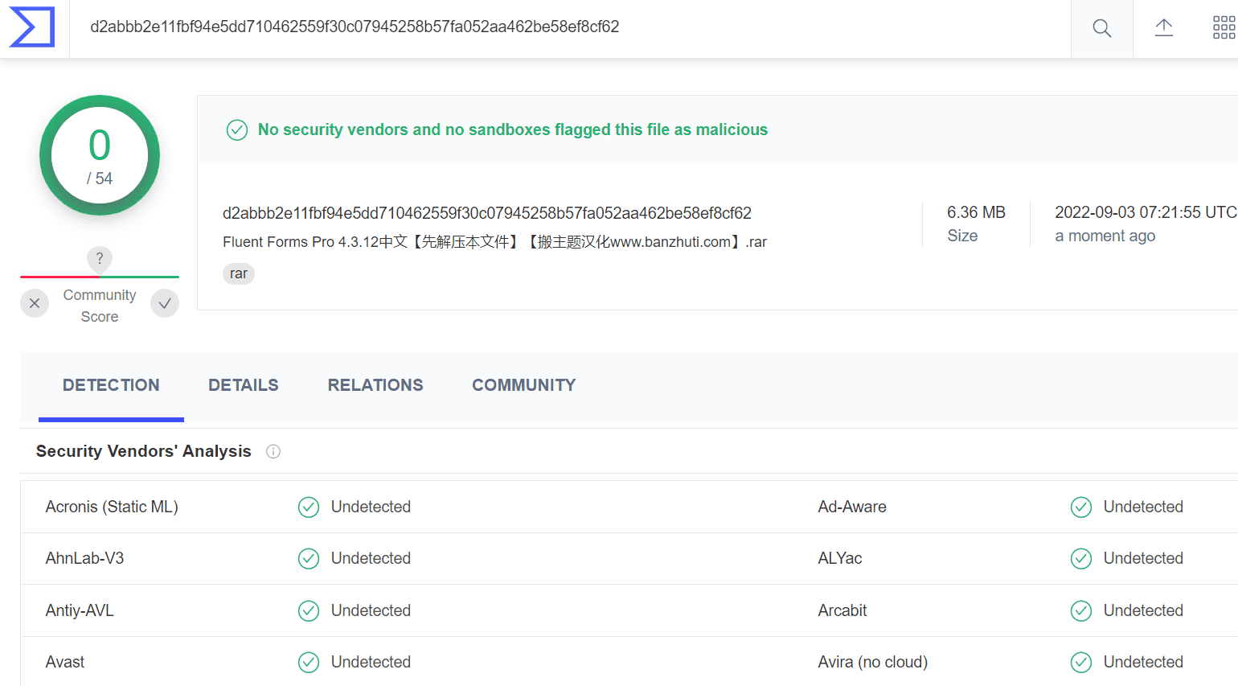
Task: Click the Undetected result for Ad-Aware
Action: coord(1143,507)
